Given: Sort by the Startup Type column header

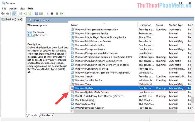Looking at the screenshot, I should click(x=177, y=25).
